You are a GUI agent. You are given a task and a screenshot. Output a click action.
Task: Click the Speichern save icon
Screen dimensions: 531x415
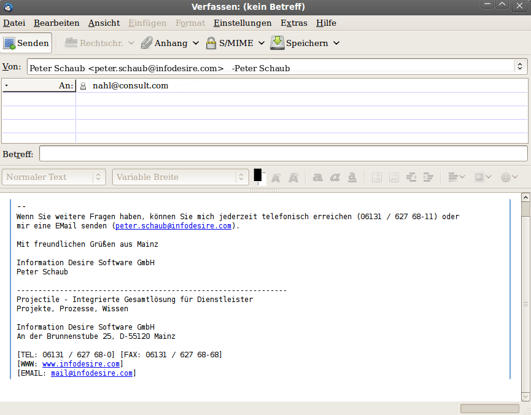click(277, 43)
